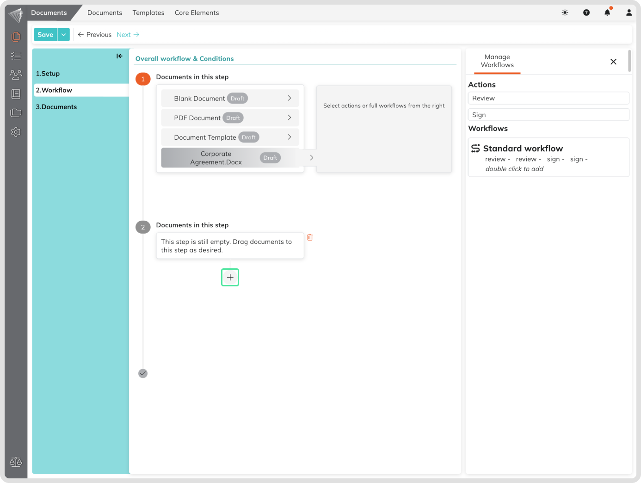Open the user account profile icon
Screen dimensions: 641x483
coord(629,12)
